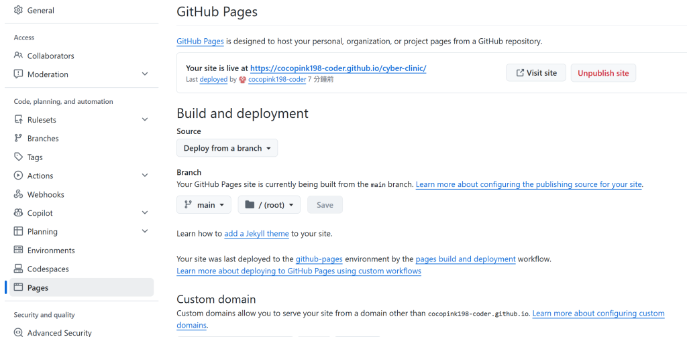Expand the Copilot section chevron

145,212
